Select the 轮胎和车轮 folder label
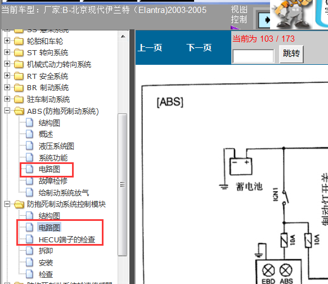Image resolution: width=328 pixels, height=284 pixels. pos(45,41)
